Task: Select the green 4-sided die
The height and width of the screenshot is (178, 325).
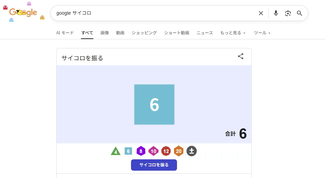Action: [x=116, y=151]
